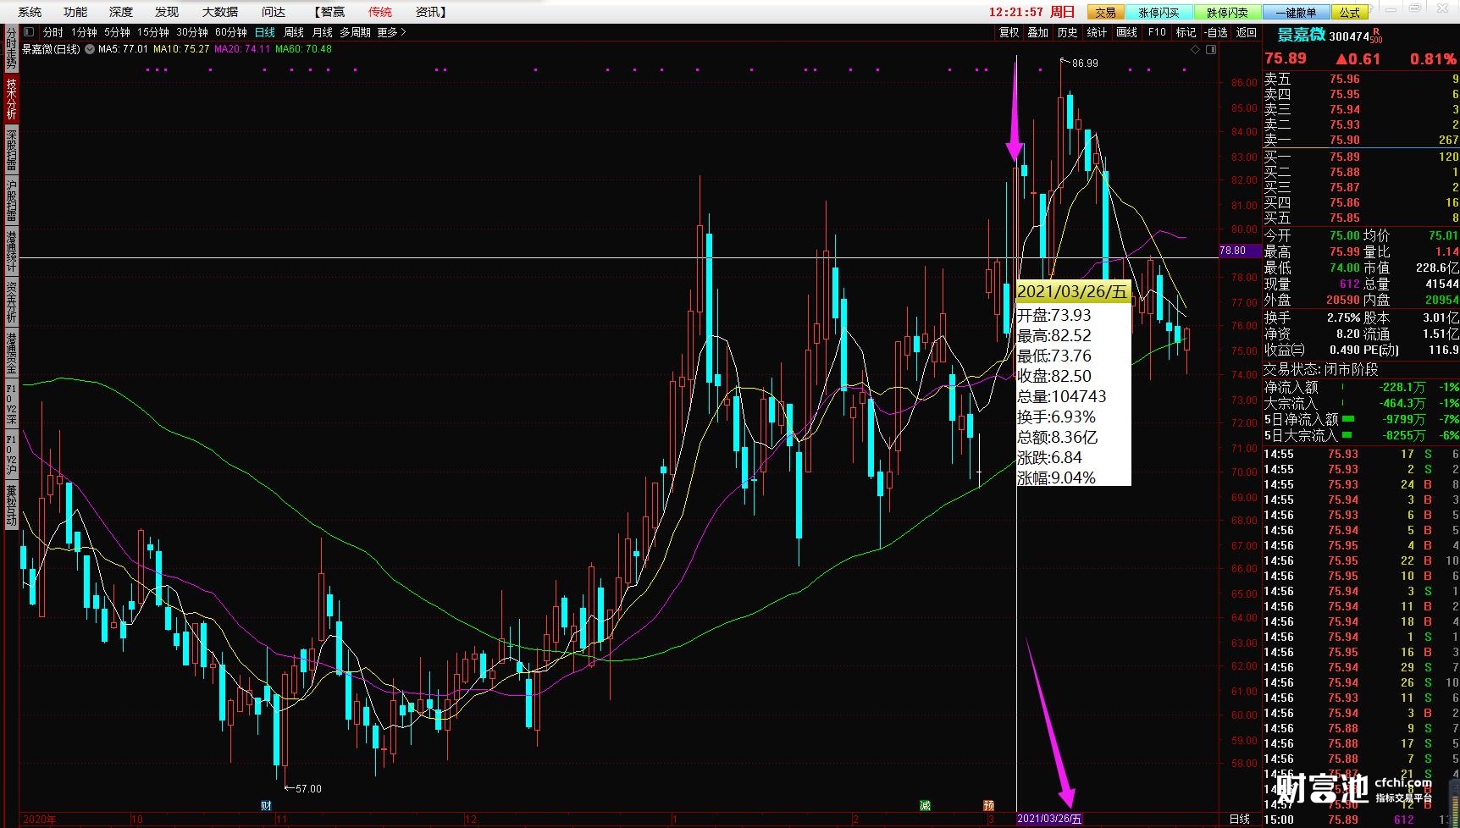Image resolution: width=1460 pixels, height=828 pixels.
Task: Select the 5分钟 period
Action: (x=117, y=32)
